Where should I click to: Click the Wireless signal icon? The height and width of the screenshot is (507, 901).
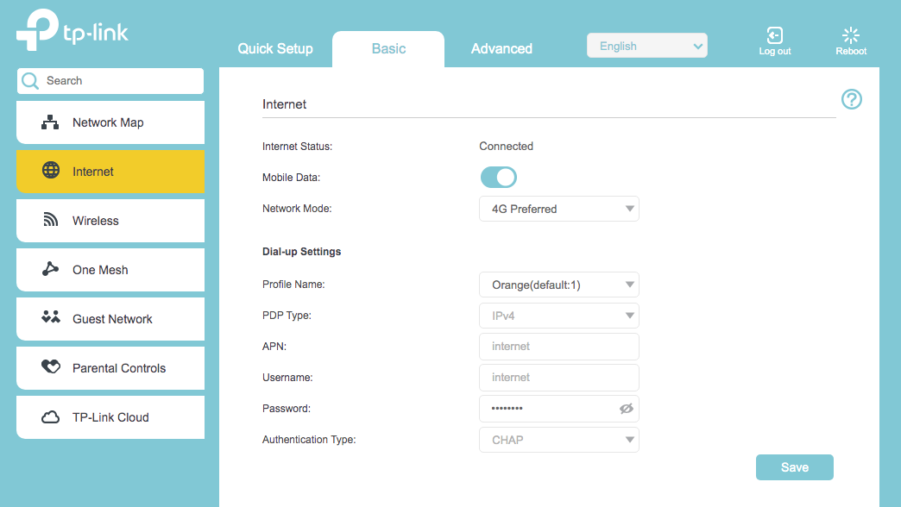click(x=51, y=221)
